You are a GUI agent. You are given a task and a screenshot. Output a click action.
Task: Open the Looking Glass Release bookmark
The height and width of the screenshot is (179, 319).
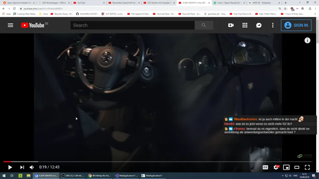point(25,14)
